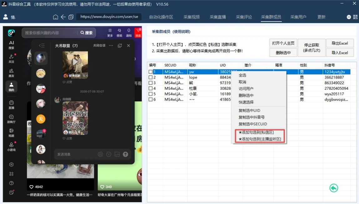Image resolution: width=359 pixels, height=204 pixels.
Task: Click the @ mention icon in message box
Action: click(100, 154)
